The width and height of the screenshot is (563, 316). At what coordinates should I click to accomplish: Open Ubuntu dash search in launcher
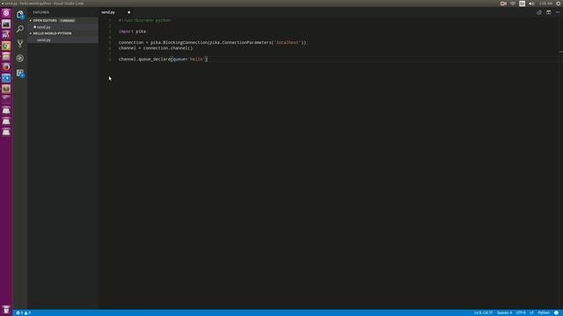[x=6, y=13]
